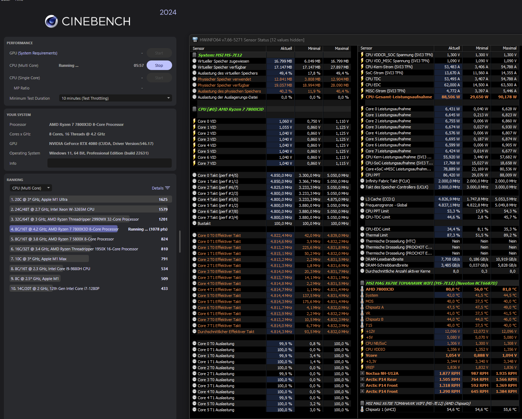Click the thermometer icon of Chipsatz 1 (xHCI)

tap(362, 409)
